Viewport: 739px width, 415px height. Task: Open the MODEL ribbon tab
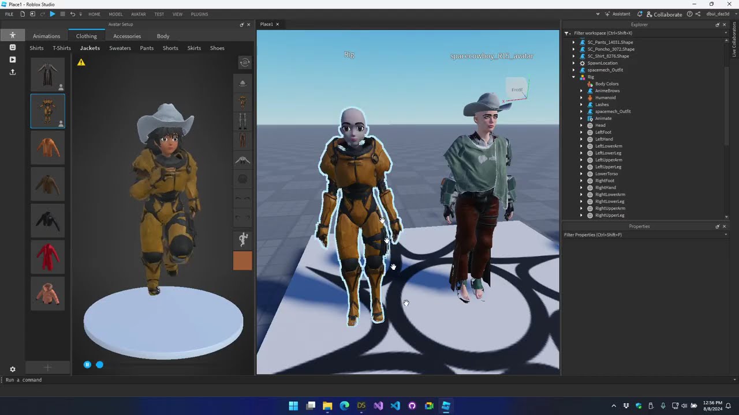click(x=115, y=14)
